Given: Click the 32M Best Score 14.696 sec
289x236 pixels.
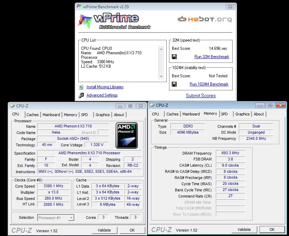Looking at the screenshot, I should click(218, 48).
